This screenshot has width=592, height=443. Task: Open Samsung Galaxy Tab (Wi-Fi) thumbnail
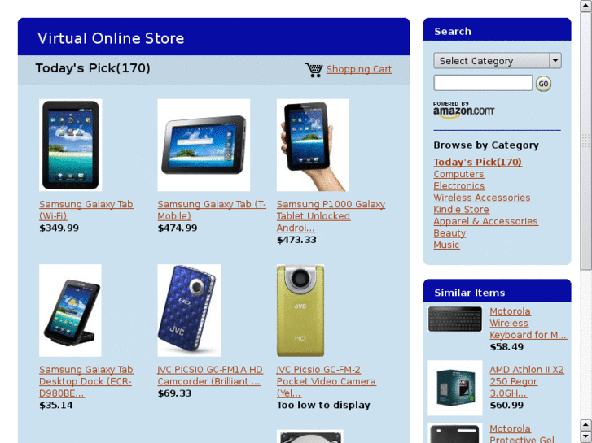71,145
